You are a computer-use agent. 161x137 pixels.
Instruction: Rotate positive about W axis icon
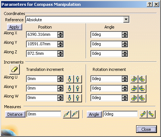142,98
